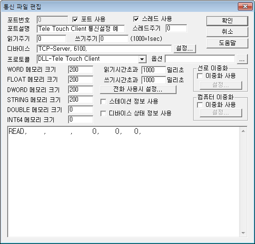Viewport: 255px width, 244px height.
Task: Click the scrollbar up arrow in script area
Action: (243, 131)
